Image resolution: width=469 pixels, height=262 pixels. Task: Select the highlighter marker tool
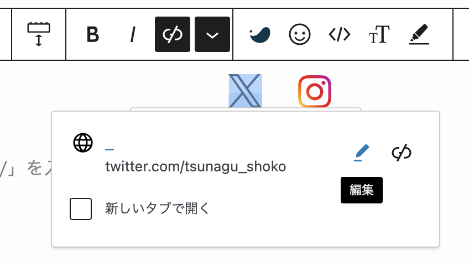coord(419,35)
